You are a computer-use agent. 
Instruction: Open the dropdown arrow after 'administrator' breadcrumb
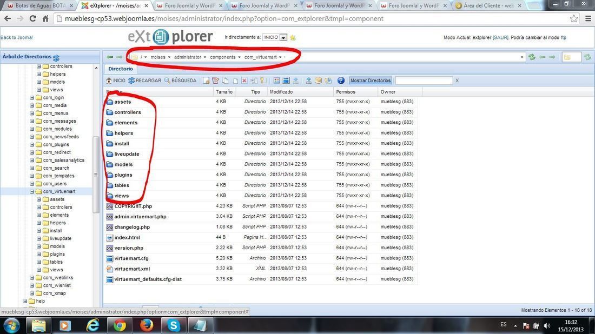[205, 57]
